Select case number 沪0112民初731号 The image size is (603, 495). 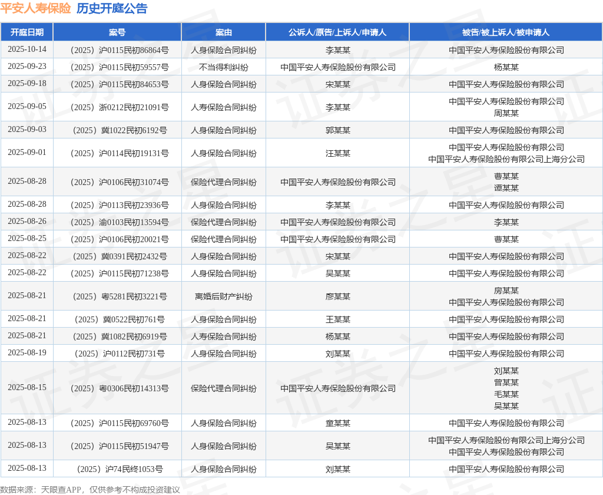point(120,354)
